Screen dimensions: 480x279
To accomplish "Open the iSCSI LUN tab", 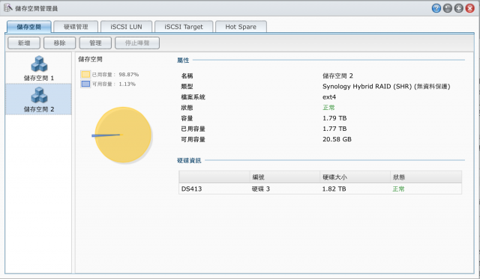I will [x=126, y=27].
